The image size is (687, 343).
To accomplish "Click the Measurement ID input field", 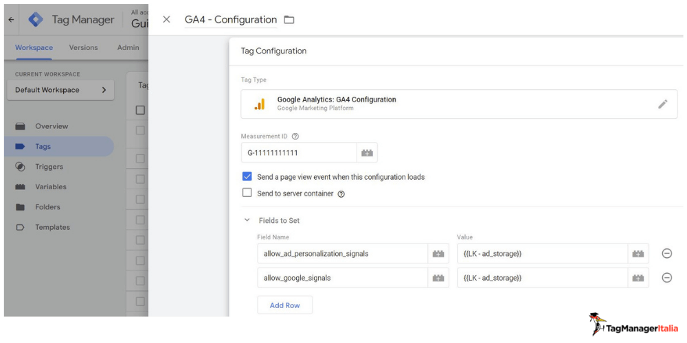I will (299, 153).
